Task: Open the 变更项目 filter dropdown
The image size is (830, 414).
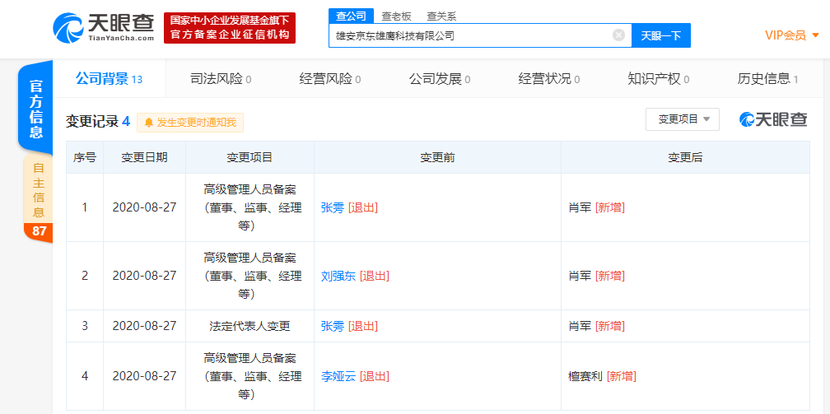Action: [x=683, y=119]
